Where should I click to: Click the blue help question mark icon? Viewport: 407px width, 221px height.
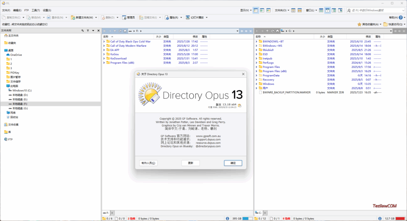pyautogui.click(x=401, y=17)
